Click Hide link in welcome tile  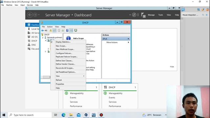point(172,67)
